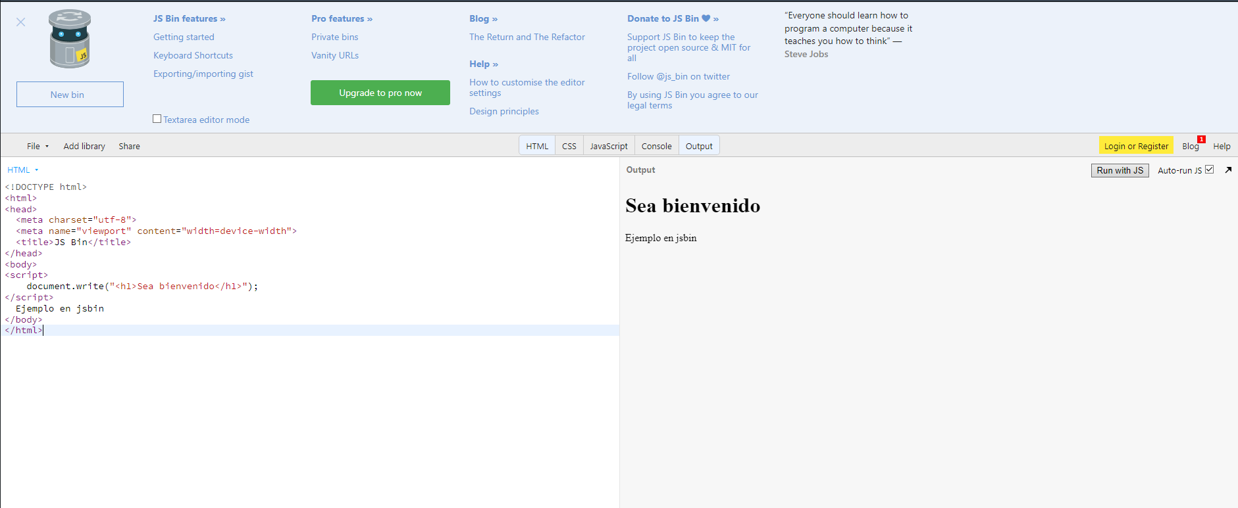
Task: Open the Private bins link
Action: 335,37
